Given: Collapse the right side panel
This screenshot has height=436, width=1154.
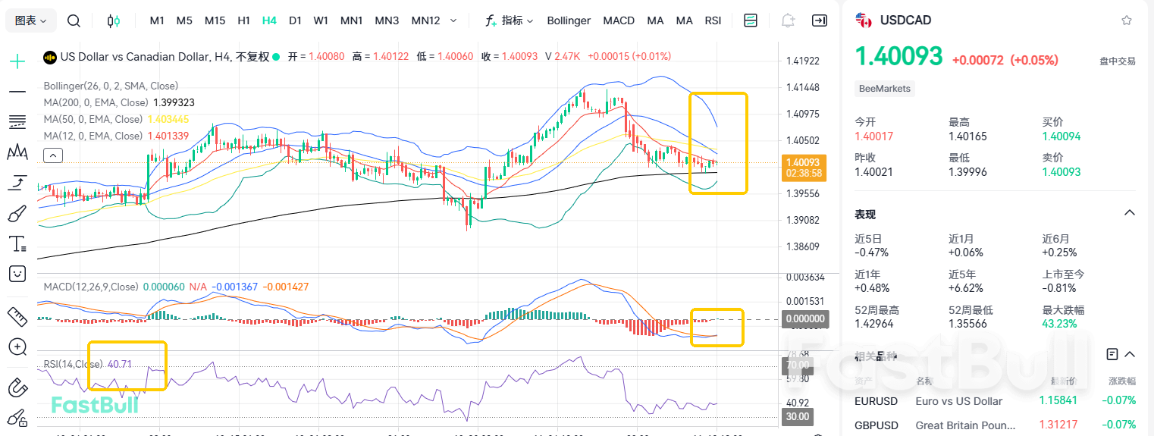Looking at the screenshot, I should pos(820,20).
